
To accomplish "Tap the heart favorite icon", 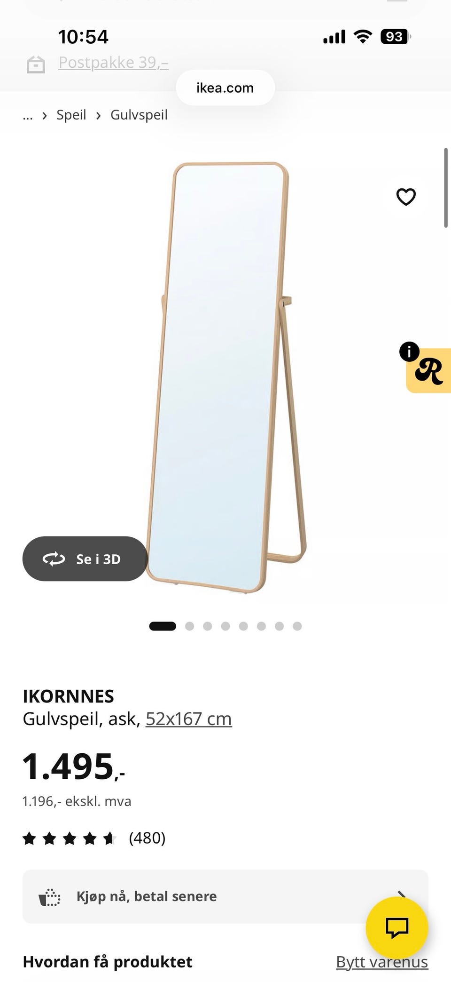I will [x=406, y=197].
